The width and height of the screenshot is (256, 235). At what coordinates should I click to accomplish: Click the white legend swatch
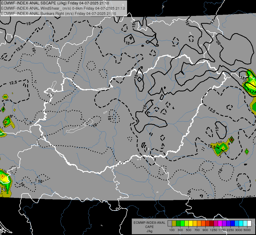click(249, 224)
